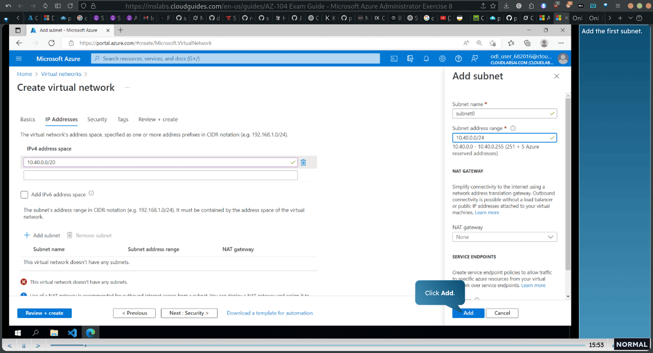
Task: Click the Azure search resources box
Action: (x=235, y=59)
